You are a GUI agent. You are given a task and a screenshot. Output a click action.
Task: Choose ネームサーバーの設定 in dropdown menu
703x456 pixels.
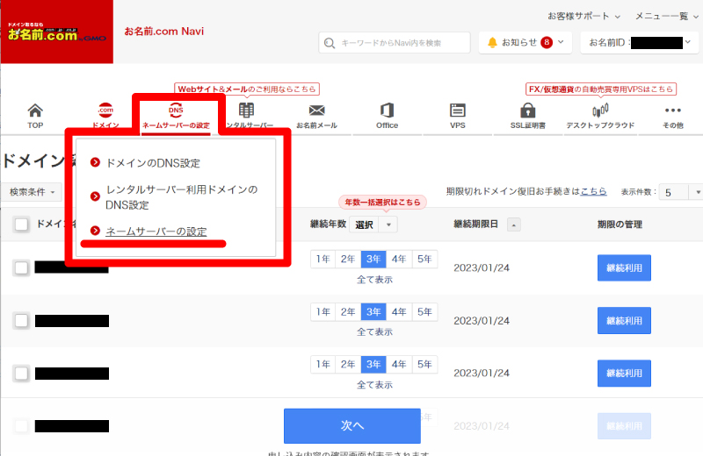tap(156, 232)
